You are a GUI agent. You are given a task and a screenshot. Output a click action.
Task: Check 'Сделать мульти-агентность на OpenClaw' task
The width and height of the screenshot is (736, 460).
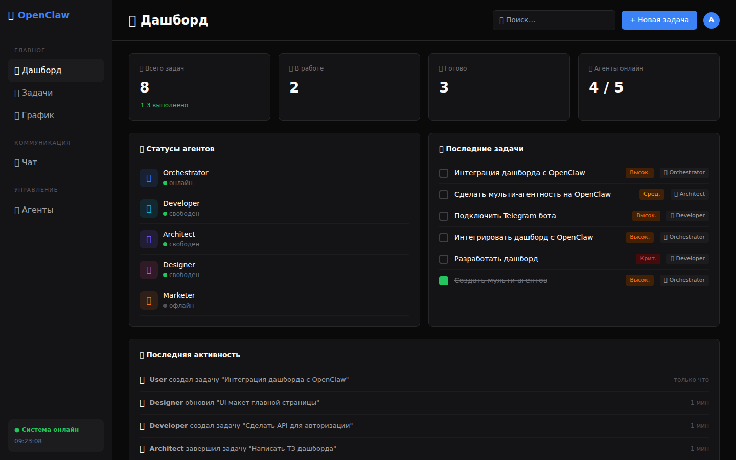pos(444,195)
